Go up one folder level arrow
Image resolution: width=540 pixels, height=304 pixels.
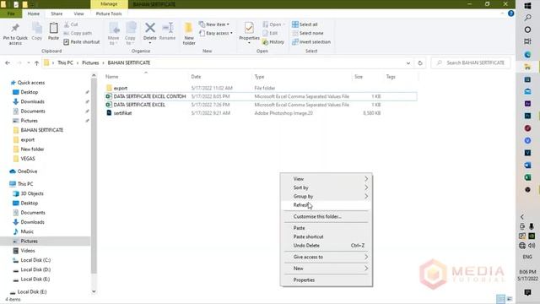tap(36, 63)
